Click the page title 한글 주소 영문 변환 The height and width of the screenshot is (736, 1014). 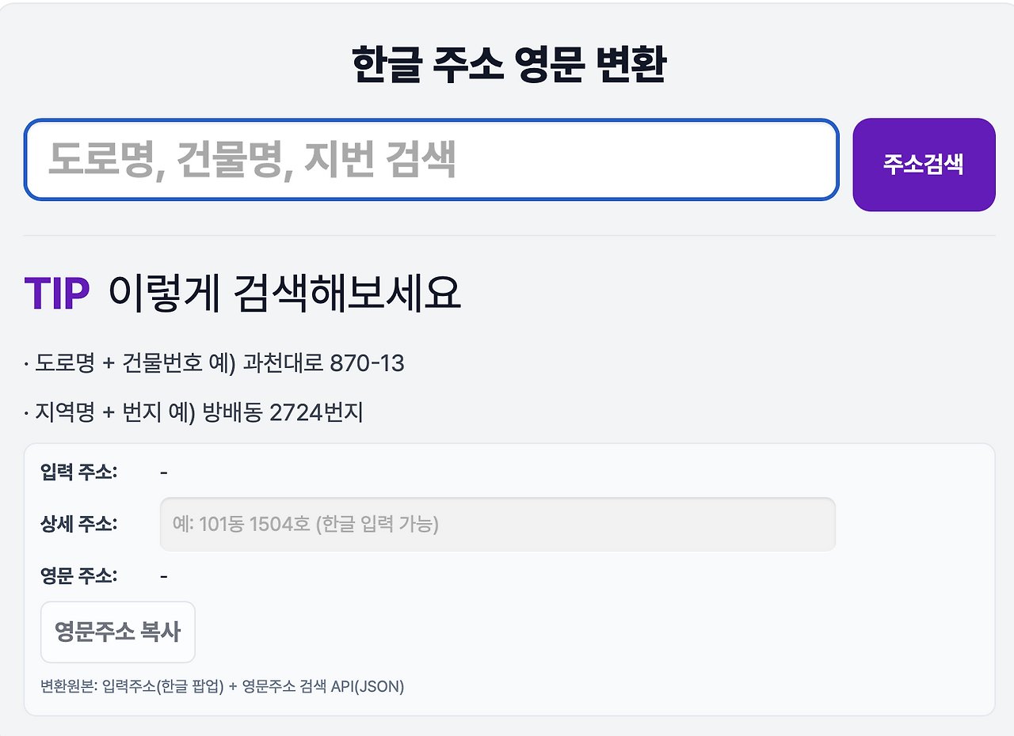(506, 60)
